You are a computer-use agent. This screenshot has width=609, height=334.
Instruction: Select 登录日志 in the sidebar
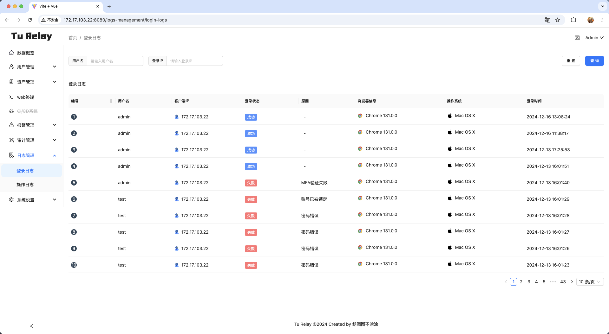[x=25, y=171]
